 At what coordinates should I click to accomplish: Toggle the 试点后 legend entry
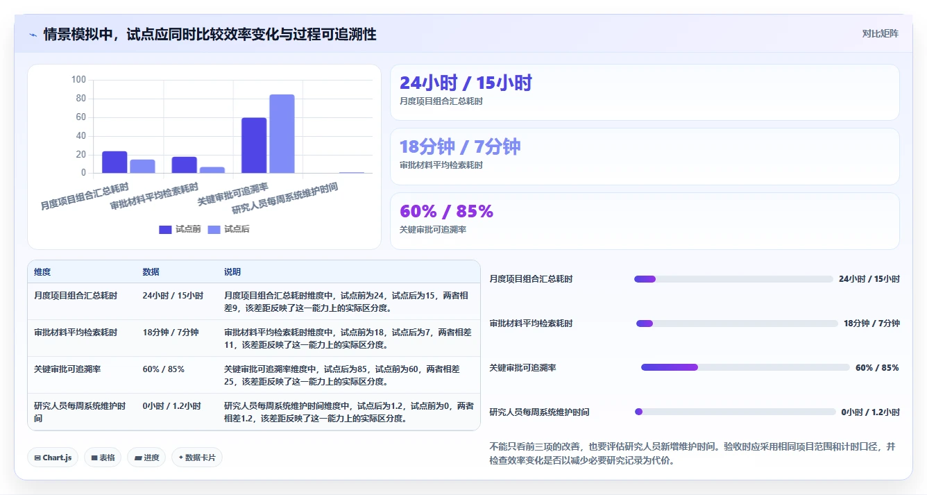point(228,229)
